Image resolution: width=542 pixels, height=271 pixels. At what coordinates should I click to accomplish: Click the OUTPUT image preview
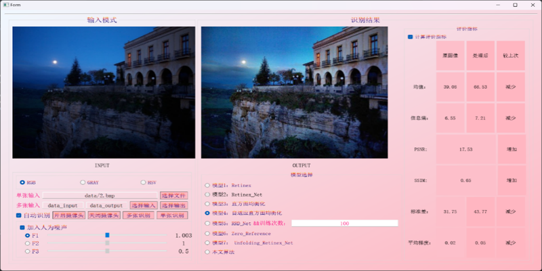point(295,93)
